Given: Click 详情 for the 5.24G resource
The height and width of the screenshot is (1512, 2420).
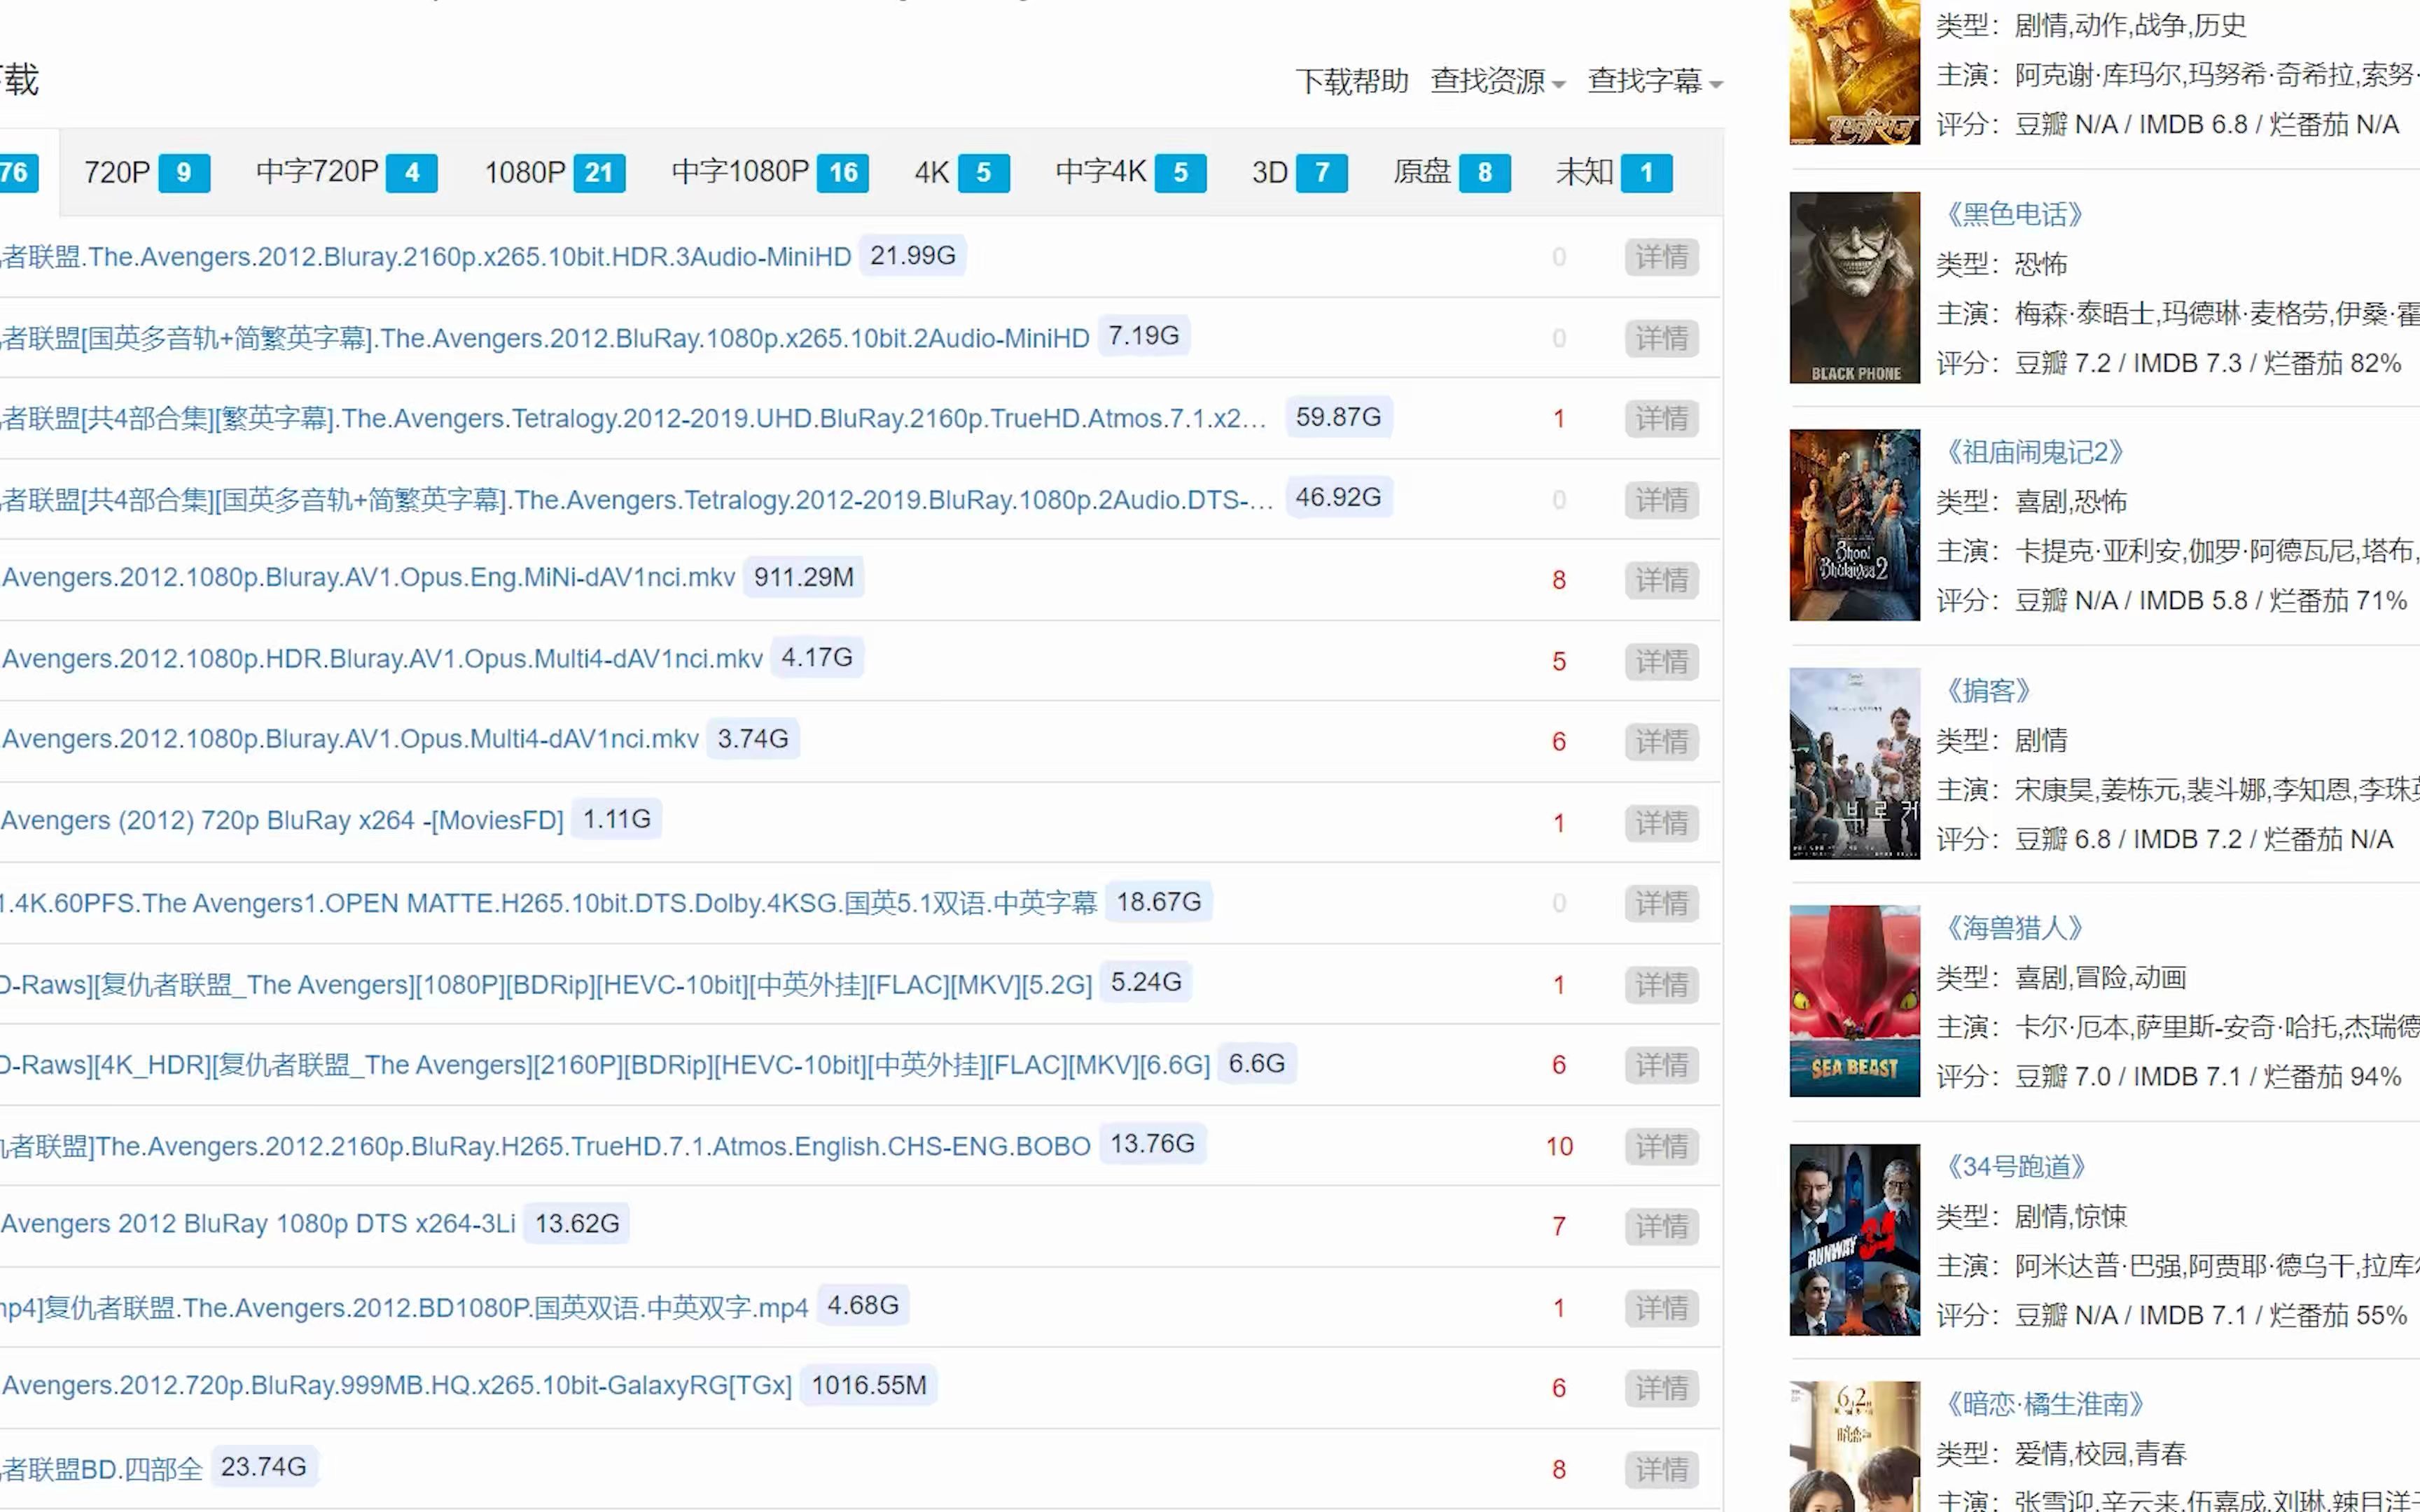Looking at the screenshot, I should (1661, 985).
